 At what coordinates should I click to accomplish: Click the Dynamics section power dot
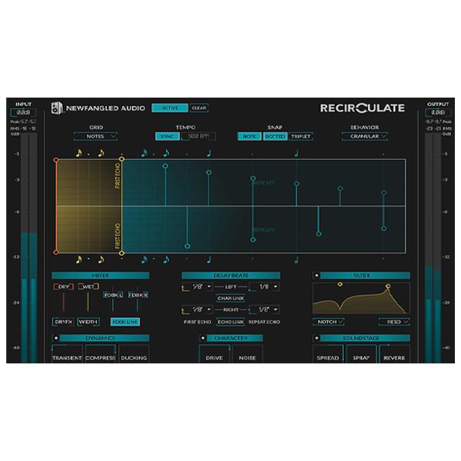[55, 337]
